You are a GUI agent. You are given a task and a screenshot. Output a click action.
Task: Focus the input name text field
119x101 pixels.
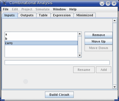point(57,63)
